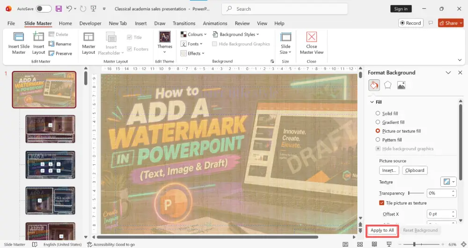Open the Colours dropdown
This screenshot has height=248, width=468.
point(194,34)
